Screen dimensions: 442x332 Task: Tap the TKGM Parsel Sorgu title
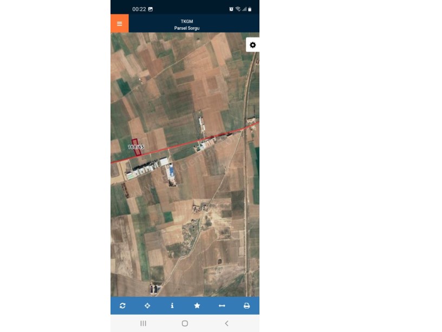point(187,24)
